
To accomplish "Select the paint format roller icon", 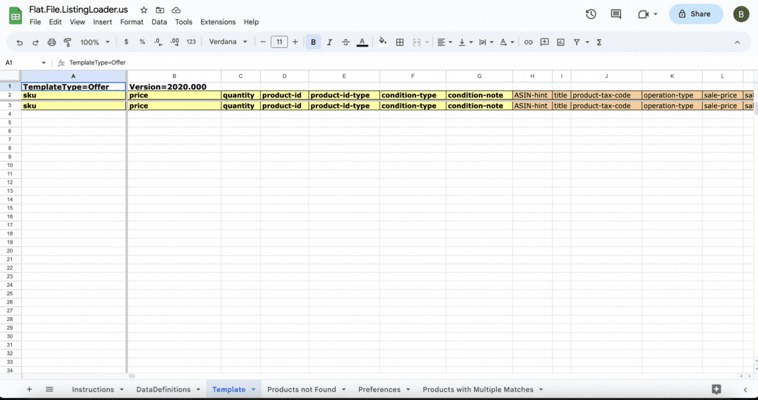I will click(x=67, y=42).
